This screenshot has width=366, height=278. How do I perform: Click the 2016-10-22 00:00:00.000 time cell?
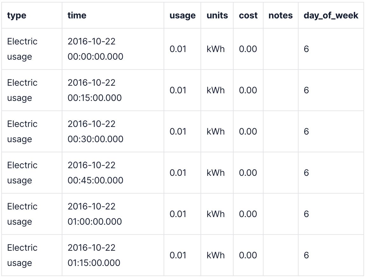tap(95, 49)
